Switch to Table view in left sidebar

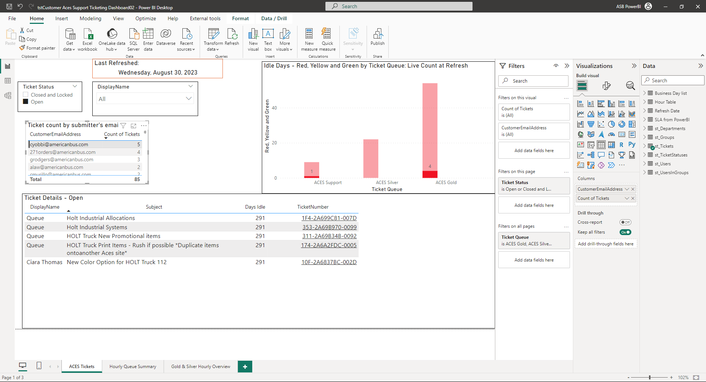pyautogui.click(x=8, y=81)
